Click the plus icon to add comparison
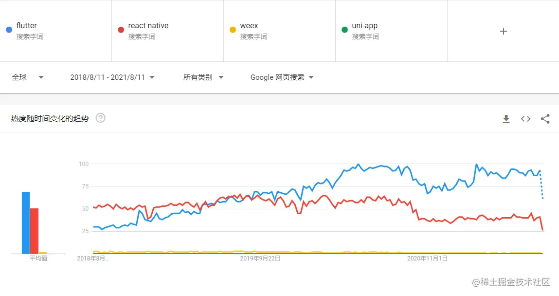The width and height of the screenshot is (559, 296). point(504,31)
